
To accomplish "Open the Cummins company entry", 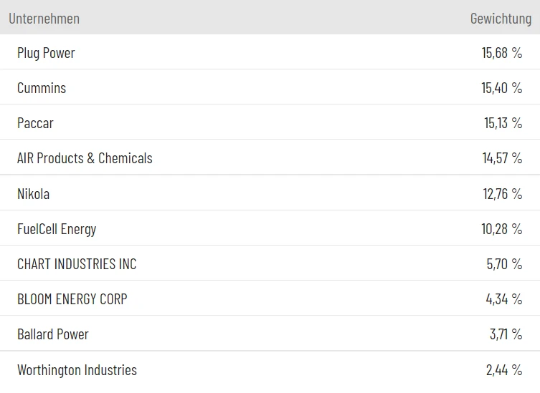I will click(42, 88).
